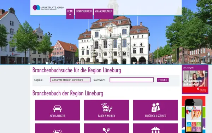Click the Anzeigen label
This screenshot has height=133, width=212.
click(x=189, y=68)
